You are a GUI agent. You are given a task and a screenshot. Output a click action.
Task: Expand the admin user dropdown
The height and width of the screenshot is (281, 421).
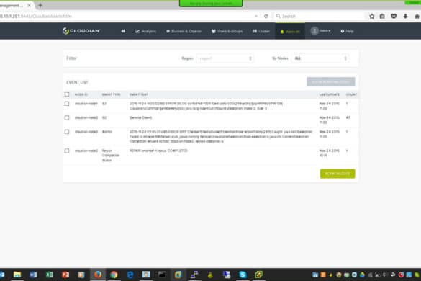pyautogui.click(x=320, y=31)
